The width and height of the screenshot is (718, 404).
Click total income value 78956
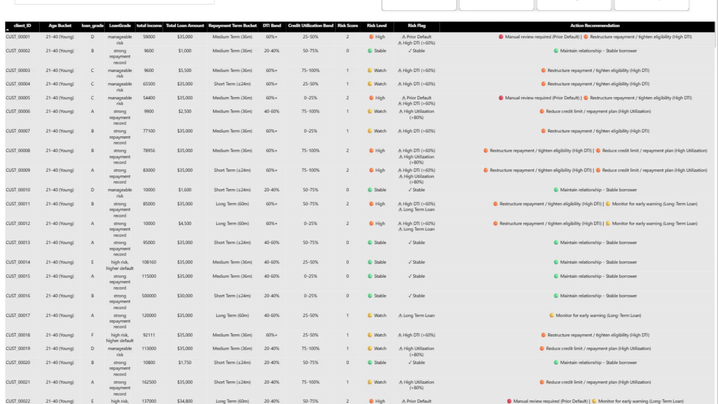coord(149,151)
